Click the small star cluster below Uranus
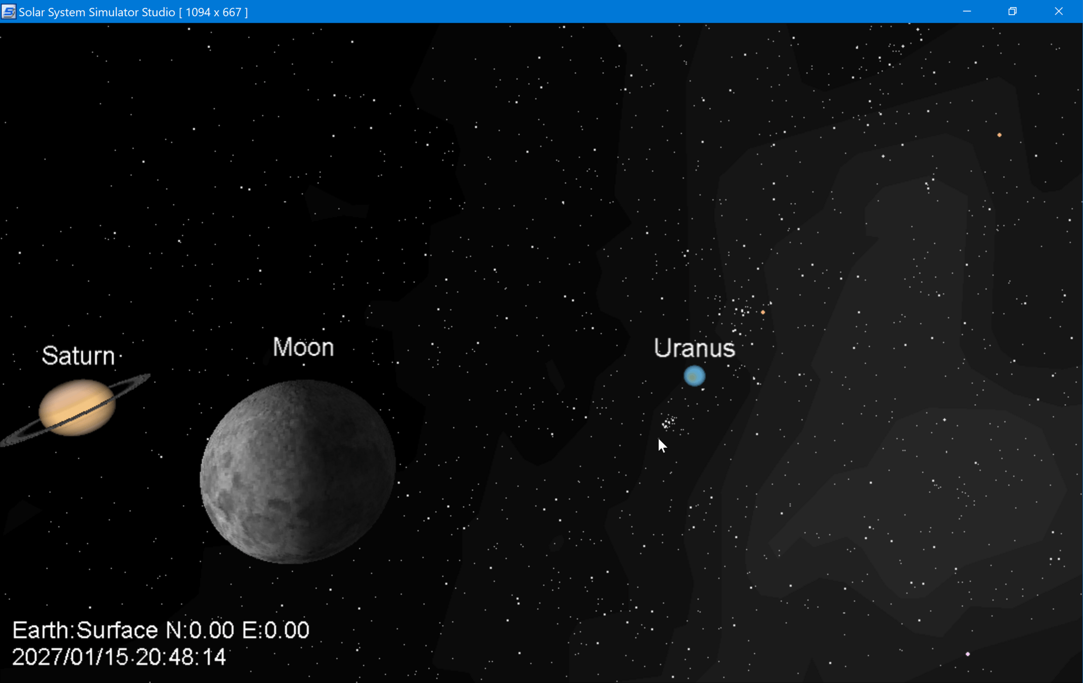 tap(669, 422)
